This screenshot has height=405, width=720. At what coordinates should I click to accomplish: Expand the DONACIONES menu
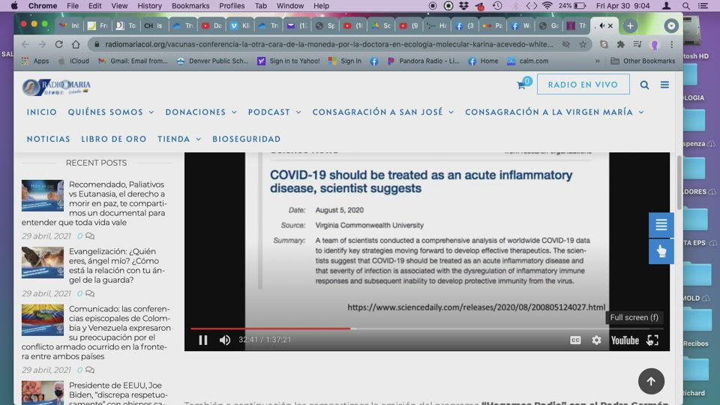200,112
